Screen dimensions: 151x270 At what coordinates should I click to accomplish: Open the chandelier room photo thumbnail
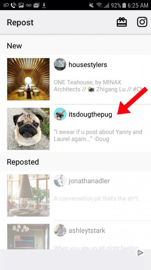tap(28, 236)
